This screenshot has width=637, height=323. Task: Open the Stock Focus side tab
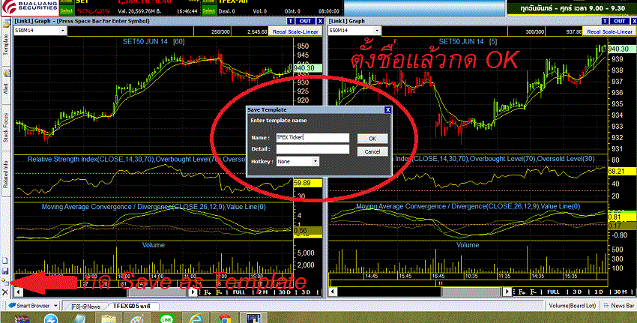[x=6, y=127]
